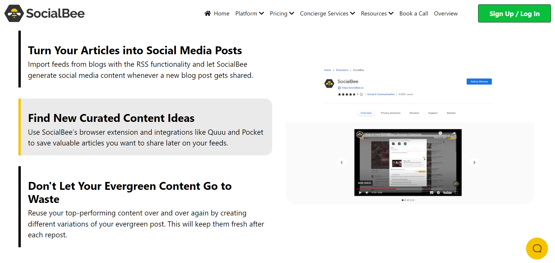Open the Related tab
Screen dimensions: 555x263
(x=451, y=113)
